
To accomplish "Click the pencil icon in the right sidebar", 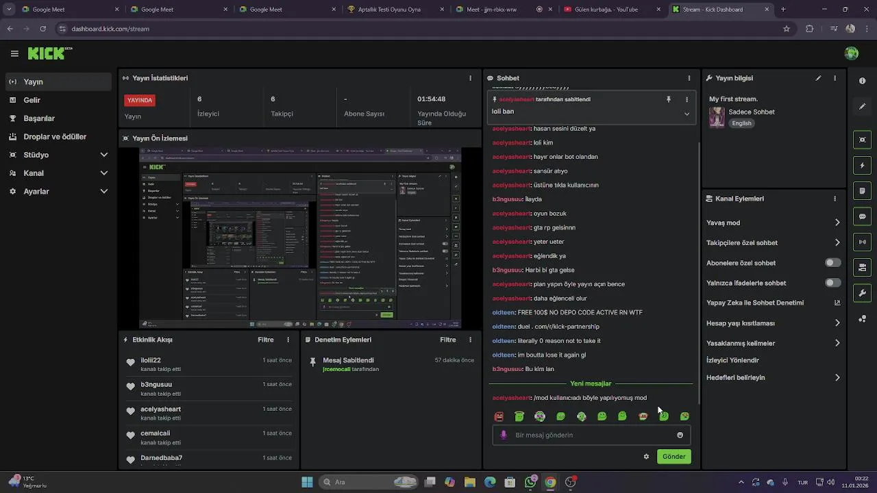I will tap(862, 107).
